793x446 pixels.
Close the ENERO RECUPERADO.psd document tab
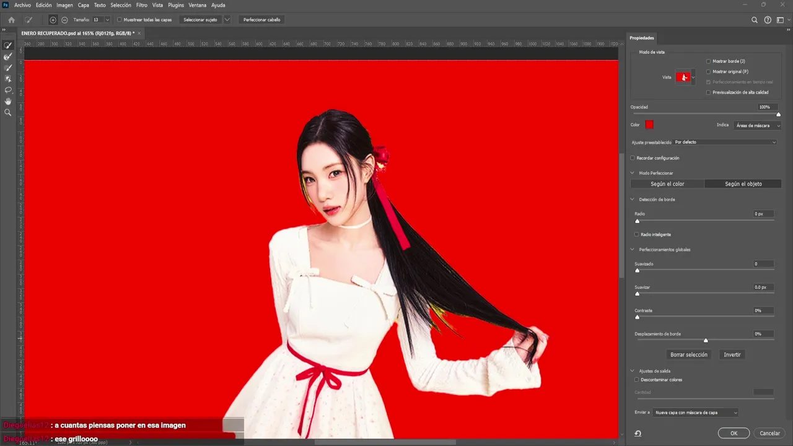click(139, 33)
